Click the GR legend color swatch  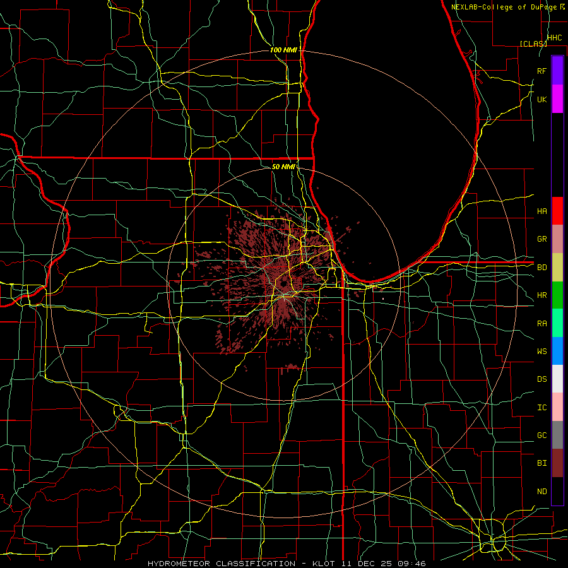(557, 239)
